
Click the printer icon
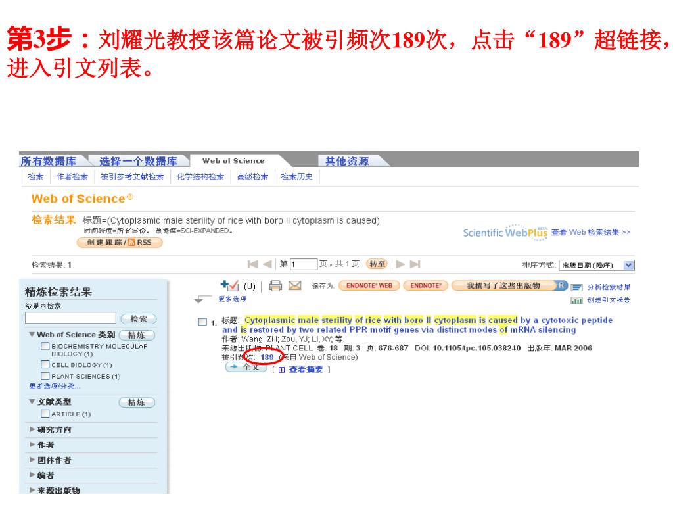pyautogui.click(x=275, y=285)
